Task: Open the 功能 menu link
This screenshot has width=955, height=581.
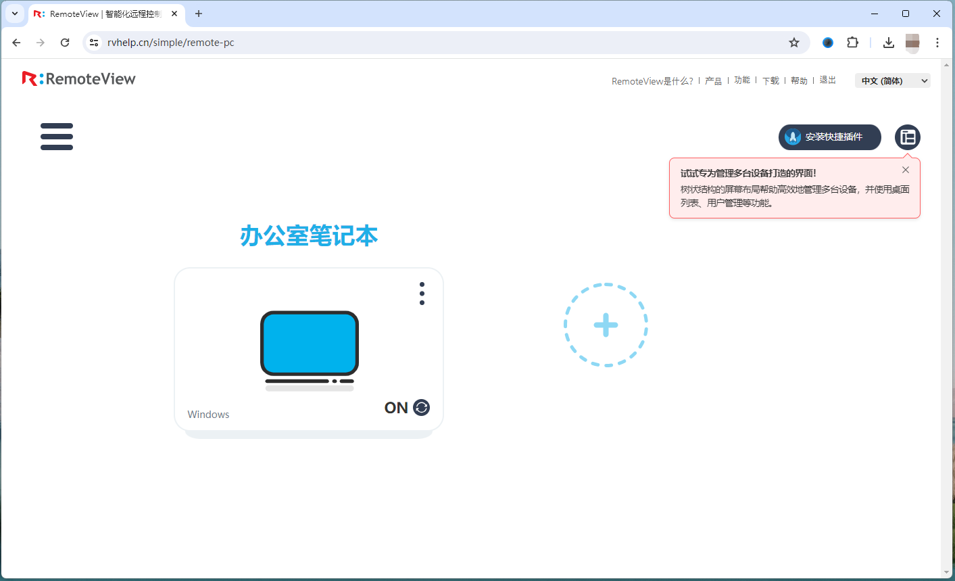Action: click(x=742, y=80)
